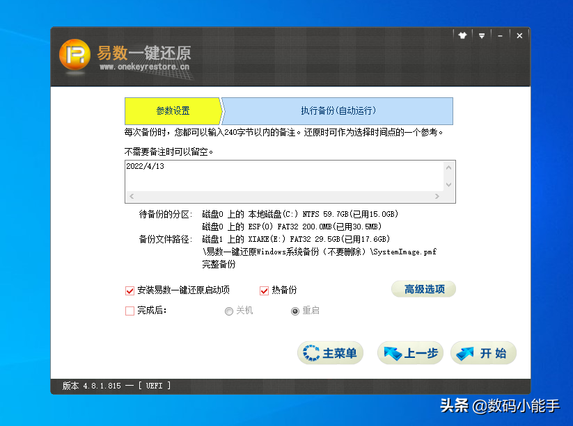Expand the title bar dropdown menu triangle

point(481,35)
